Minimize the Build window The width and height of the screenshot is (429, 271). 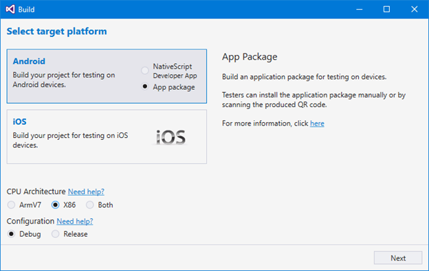point(360,10)
